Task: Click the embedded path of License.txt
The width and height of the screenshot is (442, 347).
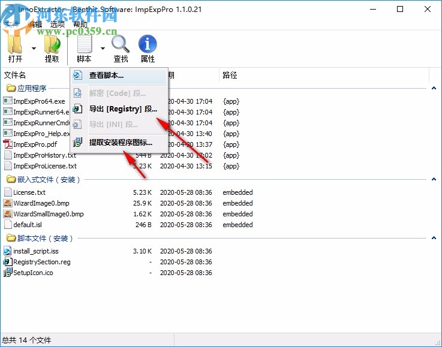Action: pyautogui.click(x=237, y=192)
